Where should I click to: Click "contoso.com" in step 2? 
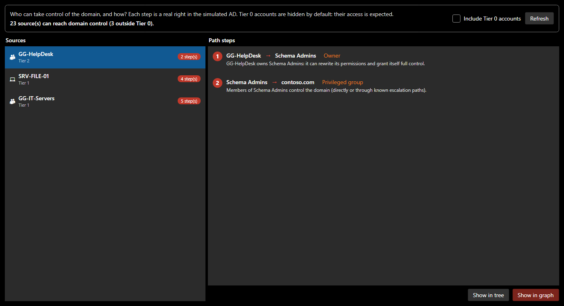(x=298, y=82)
